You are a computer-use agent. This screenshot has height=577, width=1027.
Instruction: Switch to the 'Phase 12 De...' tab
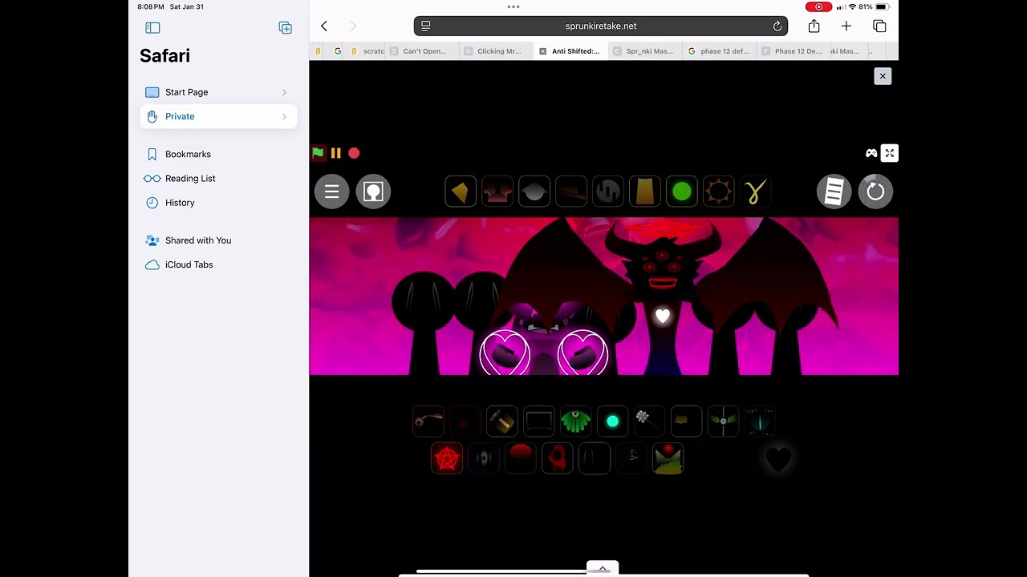[792, 51]
